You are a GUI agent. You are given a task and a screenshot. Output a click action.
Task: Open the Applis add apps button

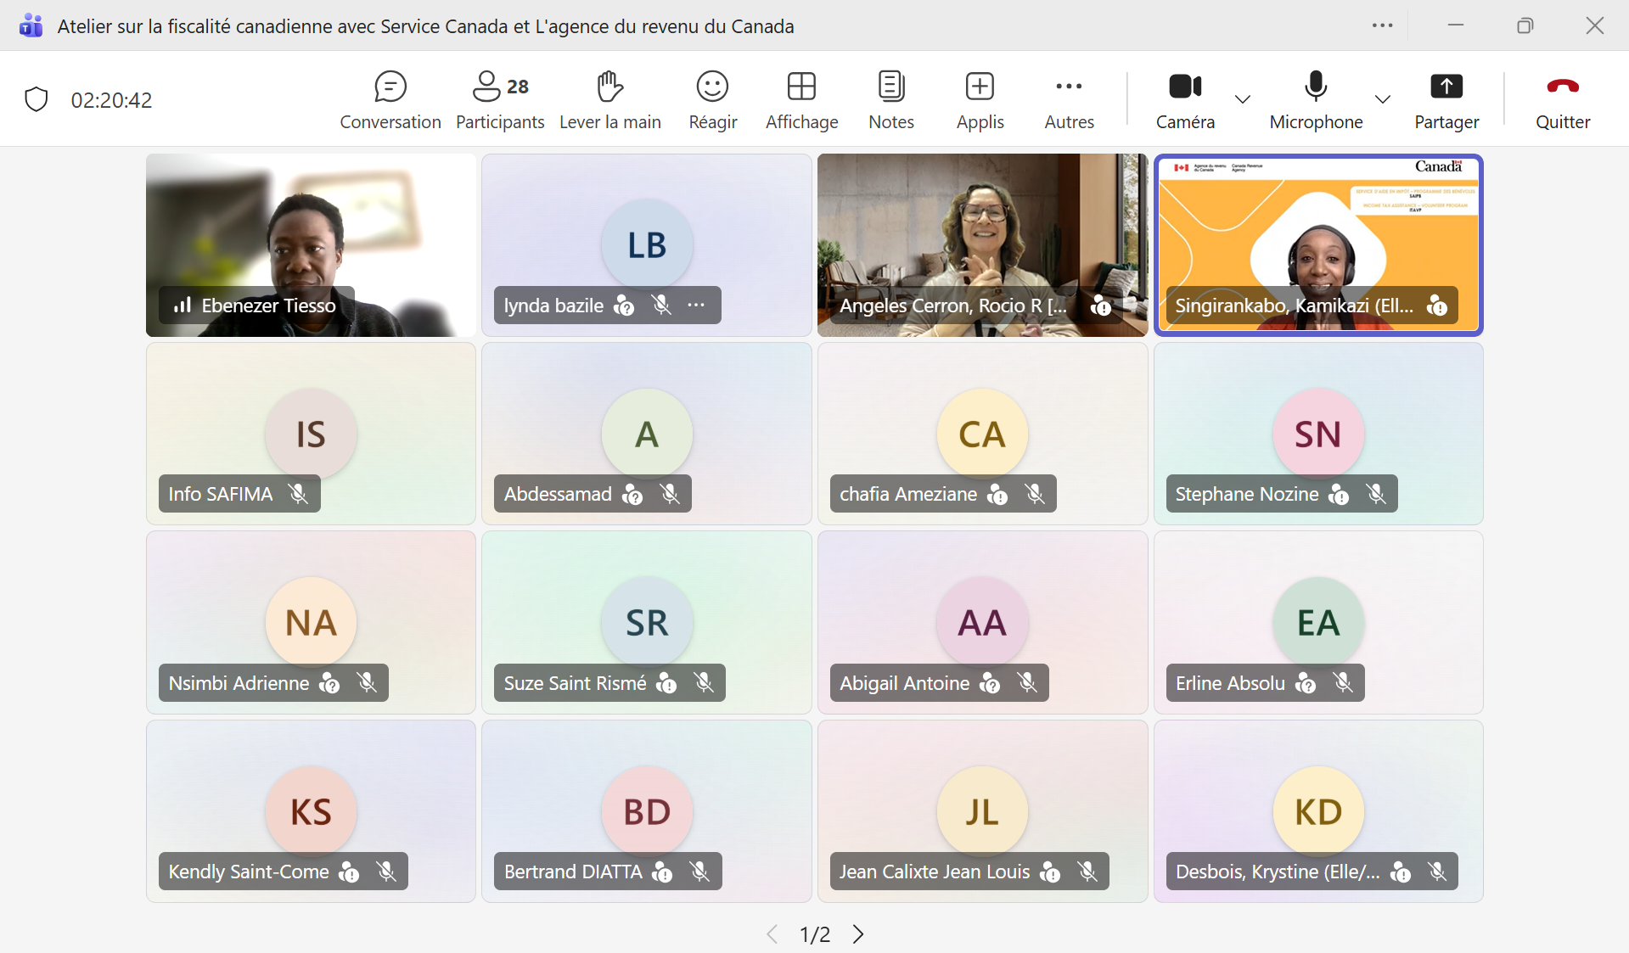pyautogui.click(x=980, y=100)
